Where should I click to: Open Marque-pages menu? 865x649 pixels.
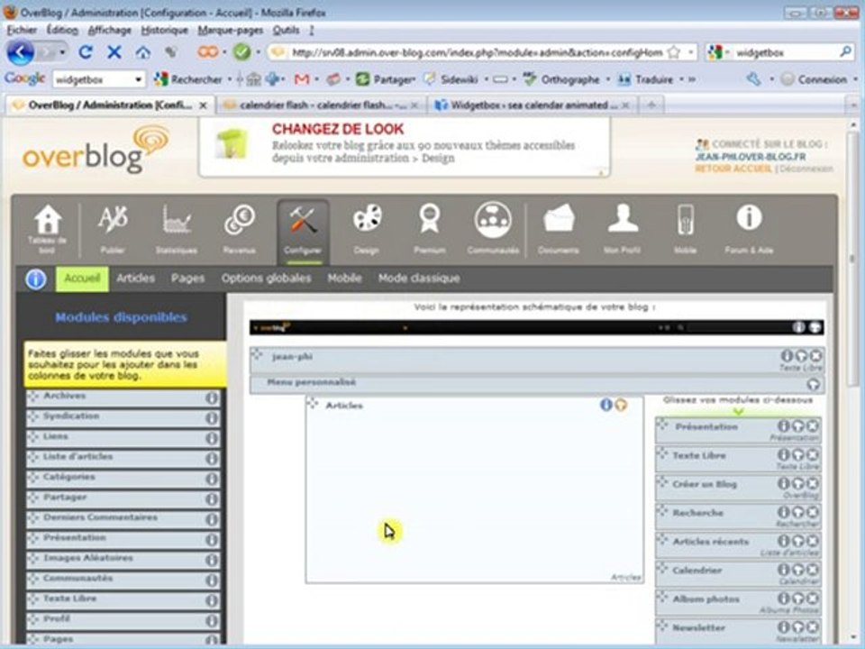pyautogui.click(x=230, y=30)
